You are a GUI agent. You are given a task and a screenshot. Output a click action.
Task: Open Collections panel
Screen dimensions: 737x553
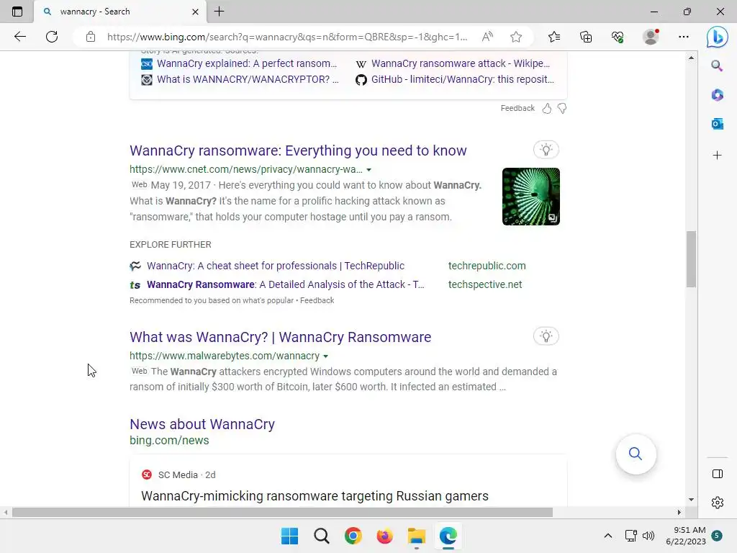point(586,37)
